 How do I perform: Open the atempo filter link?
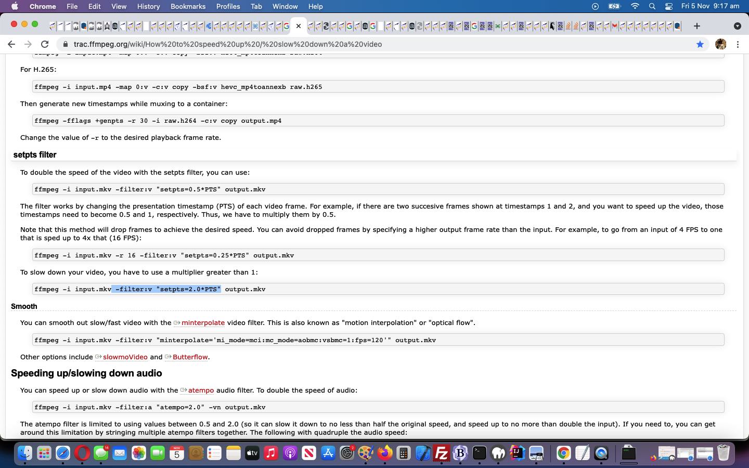tap(201, 391)
